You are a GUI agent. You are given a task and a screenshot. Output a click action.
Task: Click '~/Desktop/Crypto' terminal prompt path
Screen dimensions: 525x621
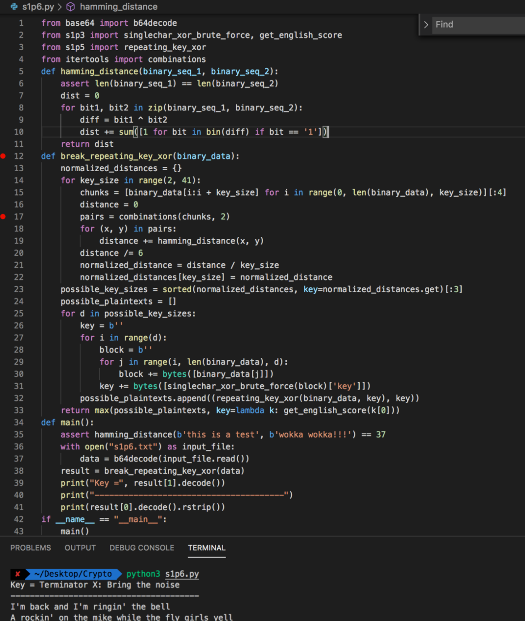point(73,574)
